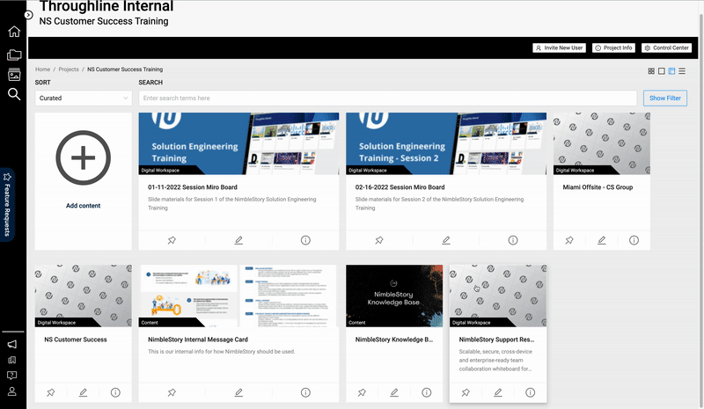Open the Curated sort dropdown
The width and height of the screenshot is (704, 409).
coord(84,99)
